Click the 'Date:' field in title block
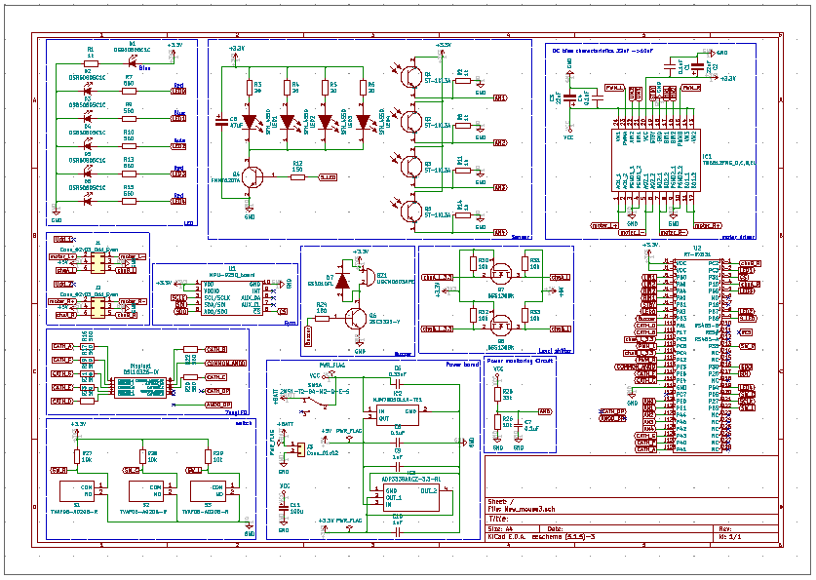816x580 pixels. click(555, 528)
